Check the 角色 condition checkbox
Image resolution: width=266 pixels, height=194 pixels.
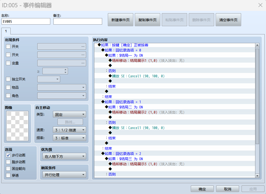[x=8, y=96]
